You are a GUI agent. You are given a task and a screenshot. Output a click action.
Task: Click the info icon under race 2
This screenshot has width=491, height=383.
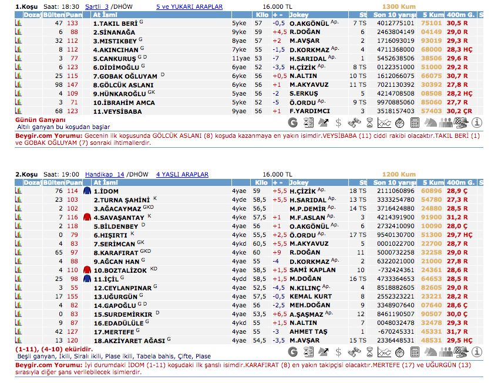[x=477, y=352]
